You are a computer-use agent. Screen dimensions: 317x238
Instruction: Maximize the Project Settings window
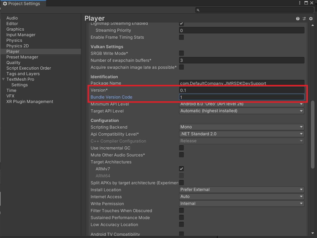[x=306, y=3]
